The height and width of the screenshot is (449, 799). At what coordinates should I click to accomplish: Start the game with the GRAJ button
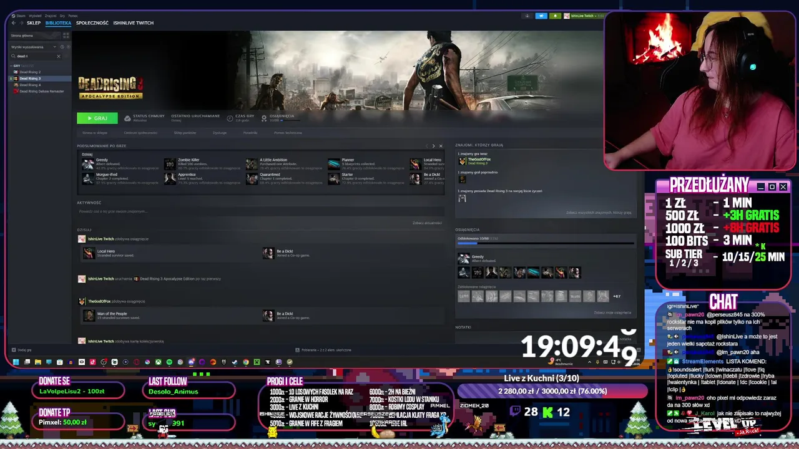[97, 118]
